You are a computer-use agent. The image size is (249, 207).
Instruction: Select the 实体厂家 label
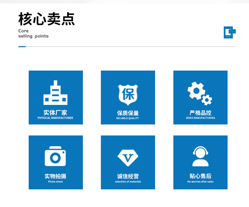pyautogui.click(x=55, y=113)
